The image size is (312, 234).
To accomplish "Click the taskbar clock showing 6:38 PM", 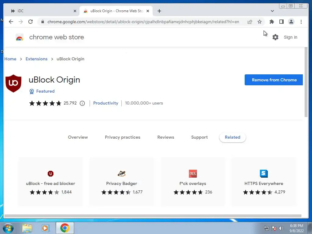I will click(x=296, y=228).
